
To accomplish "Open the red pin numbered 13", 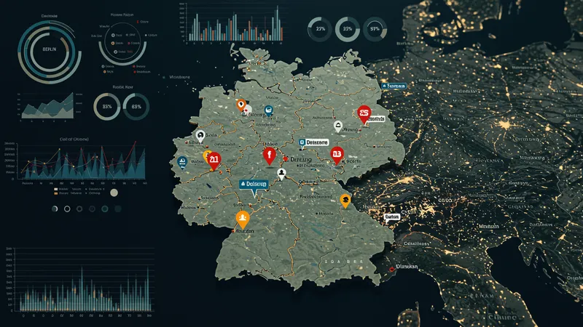I will click(336, 155).
